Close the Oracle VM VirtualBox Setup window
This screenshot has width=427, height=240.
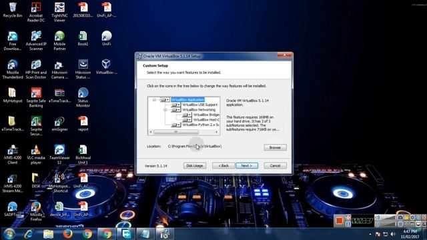pos(284,55)
